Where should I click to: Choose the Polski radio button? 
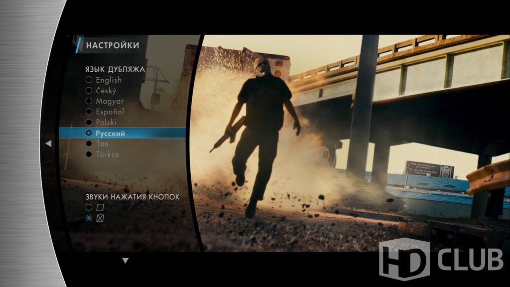89,122
